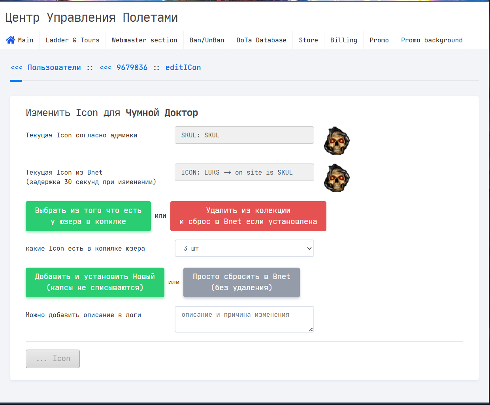490x405 pixels.
Task: Click red button Удалить из колекции
Action: click(x=248, y=216)
